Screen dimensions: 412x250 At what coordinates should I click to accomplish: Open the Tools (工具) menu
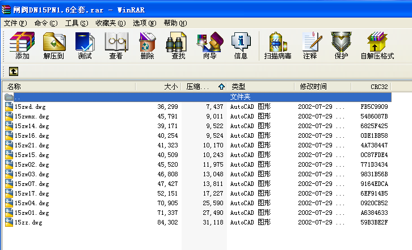[77, 23]
